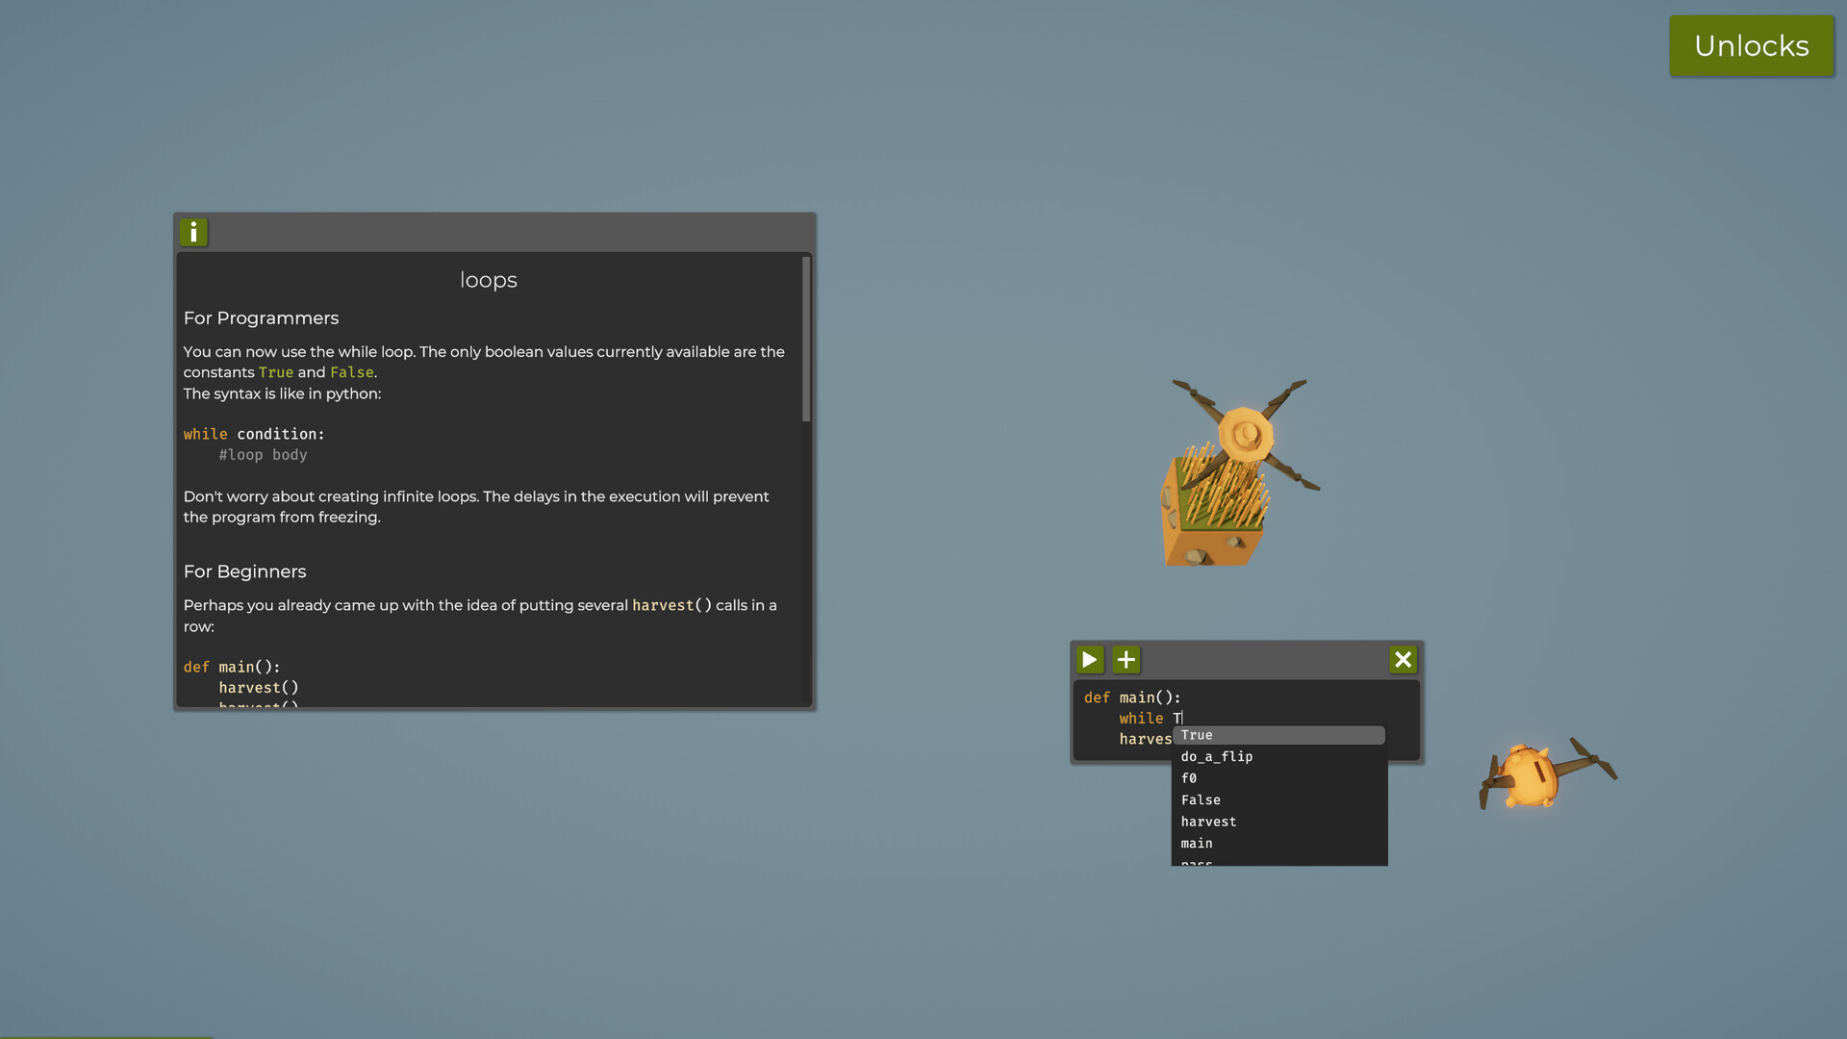Select "True" from the autocomplete list
Image resolution: width=1847 pixels, height=1039 pixels.
[x=1197, y=735]
